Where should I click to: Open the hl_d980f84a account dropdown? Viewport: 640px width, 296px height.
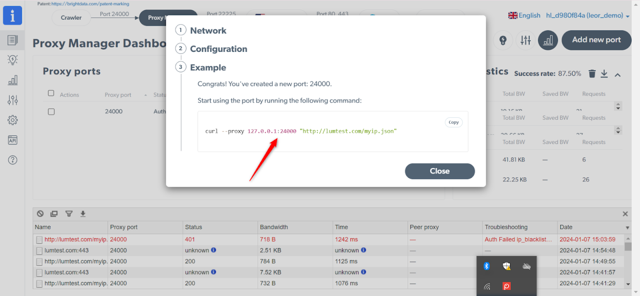pyautogui.click(x=587, y=16)
